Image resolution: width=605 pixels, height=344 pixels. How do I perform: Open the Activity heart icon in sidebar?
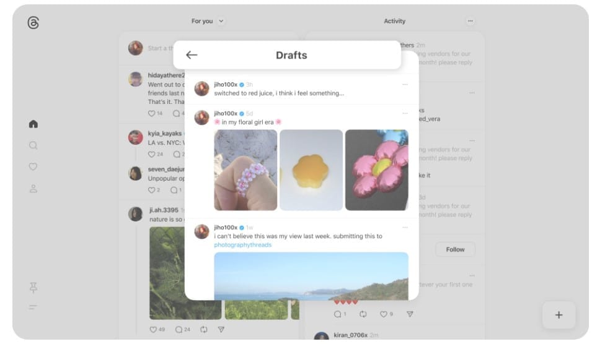[33, 166]
